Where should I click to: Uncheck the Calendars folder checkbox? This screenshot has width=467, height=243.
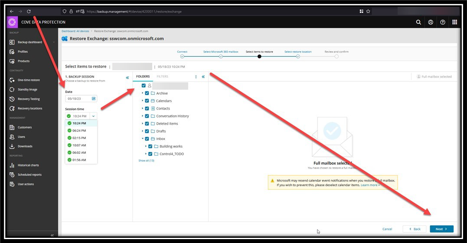coord(147,101)
